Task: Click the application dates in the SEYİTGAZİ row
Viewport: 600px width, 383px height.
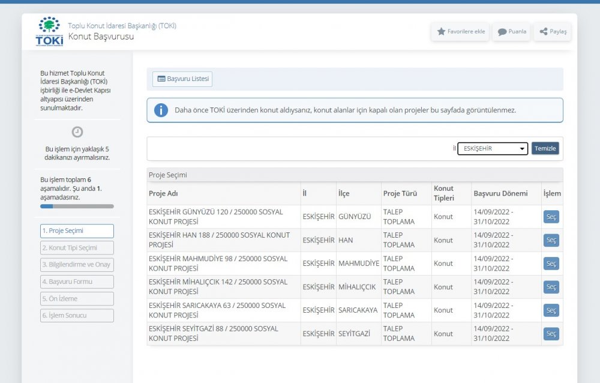Action: tap(493, 334)
